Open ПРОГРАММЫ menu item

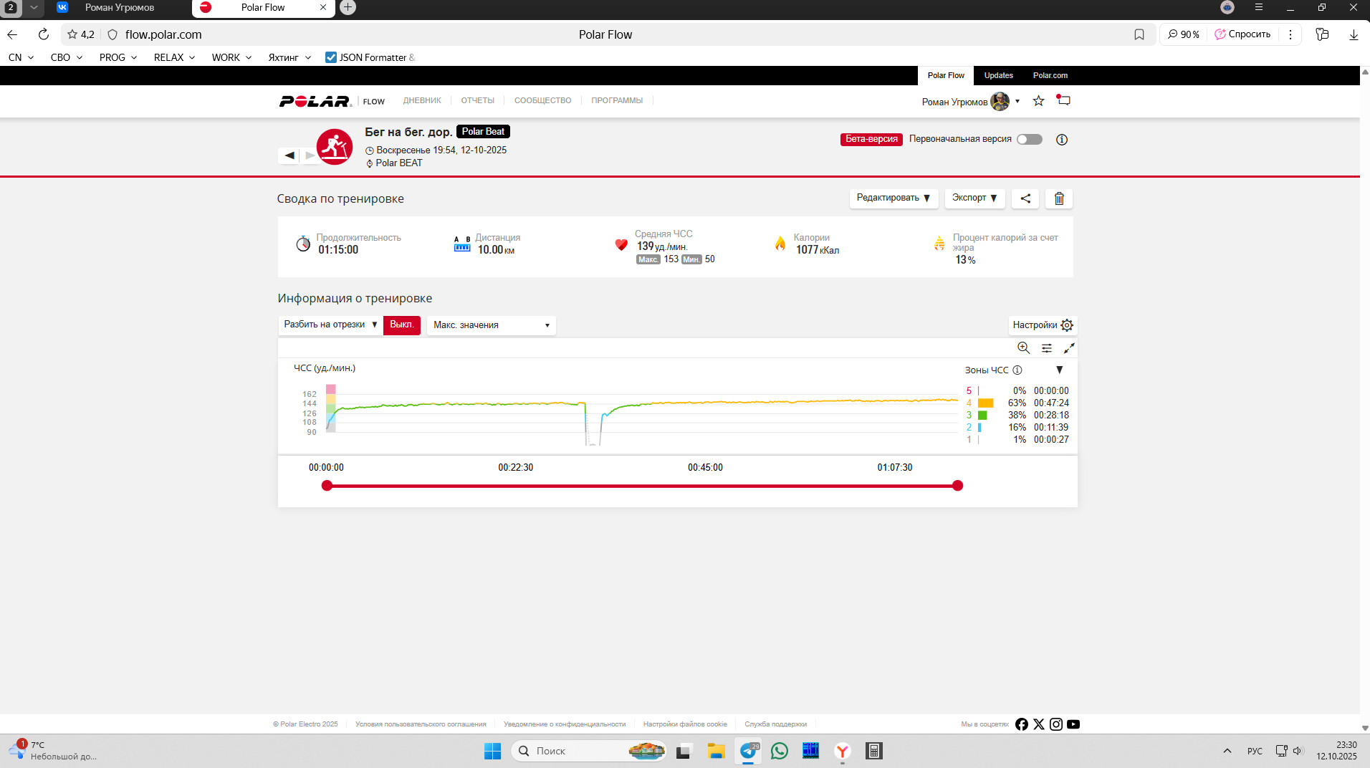click(617, 101)
